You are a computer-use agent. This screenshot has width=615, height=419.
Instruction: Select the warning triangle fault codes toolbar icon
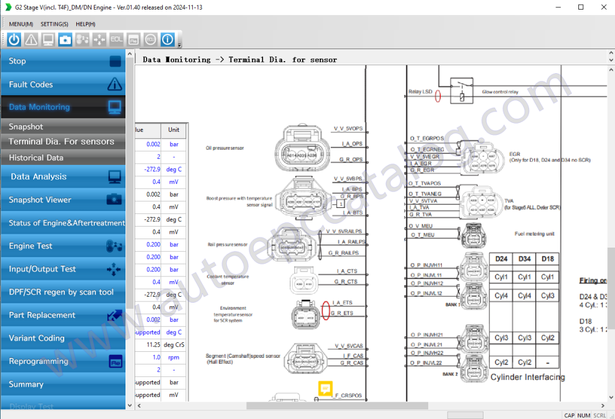point(31,40)
